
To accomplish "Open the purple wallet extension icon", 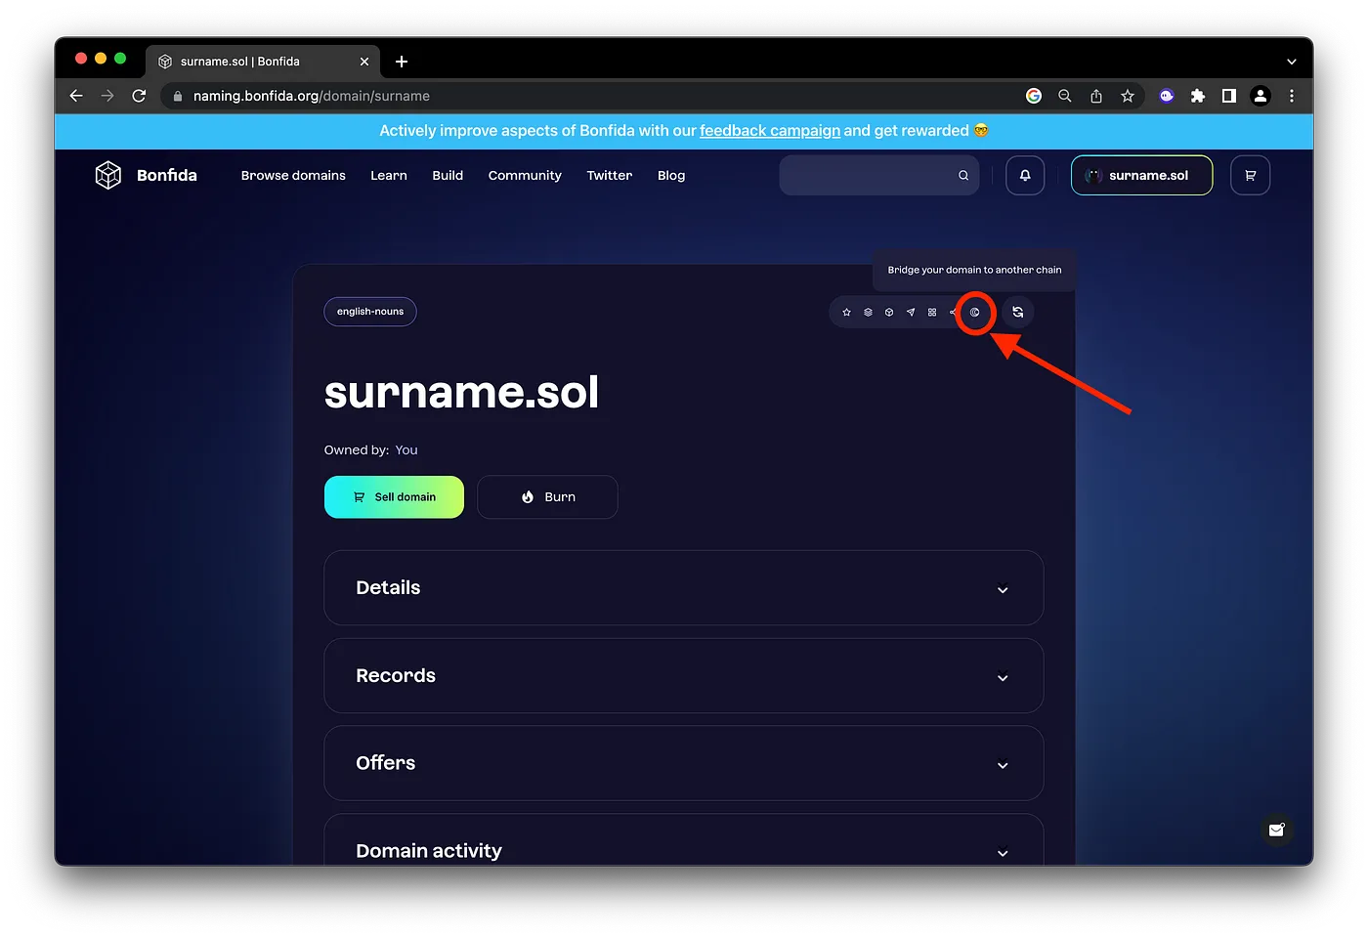I will tap(1167, 96).
